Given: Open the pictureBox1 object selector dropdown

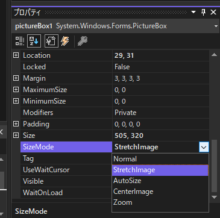Looking at the screenshot, I should click(216, 26).
